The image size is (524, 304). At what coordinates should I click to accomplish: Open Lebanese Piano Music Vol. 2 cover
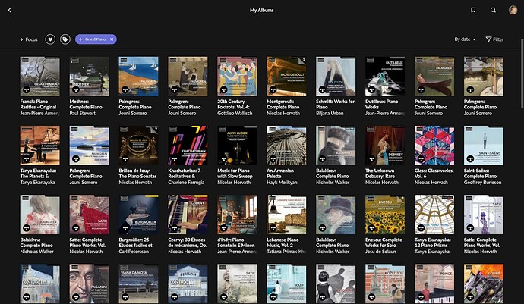click(x=286, y=215)
